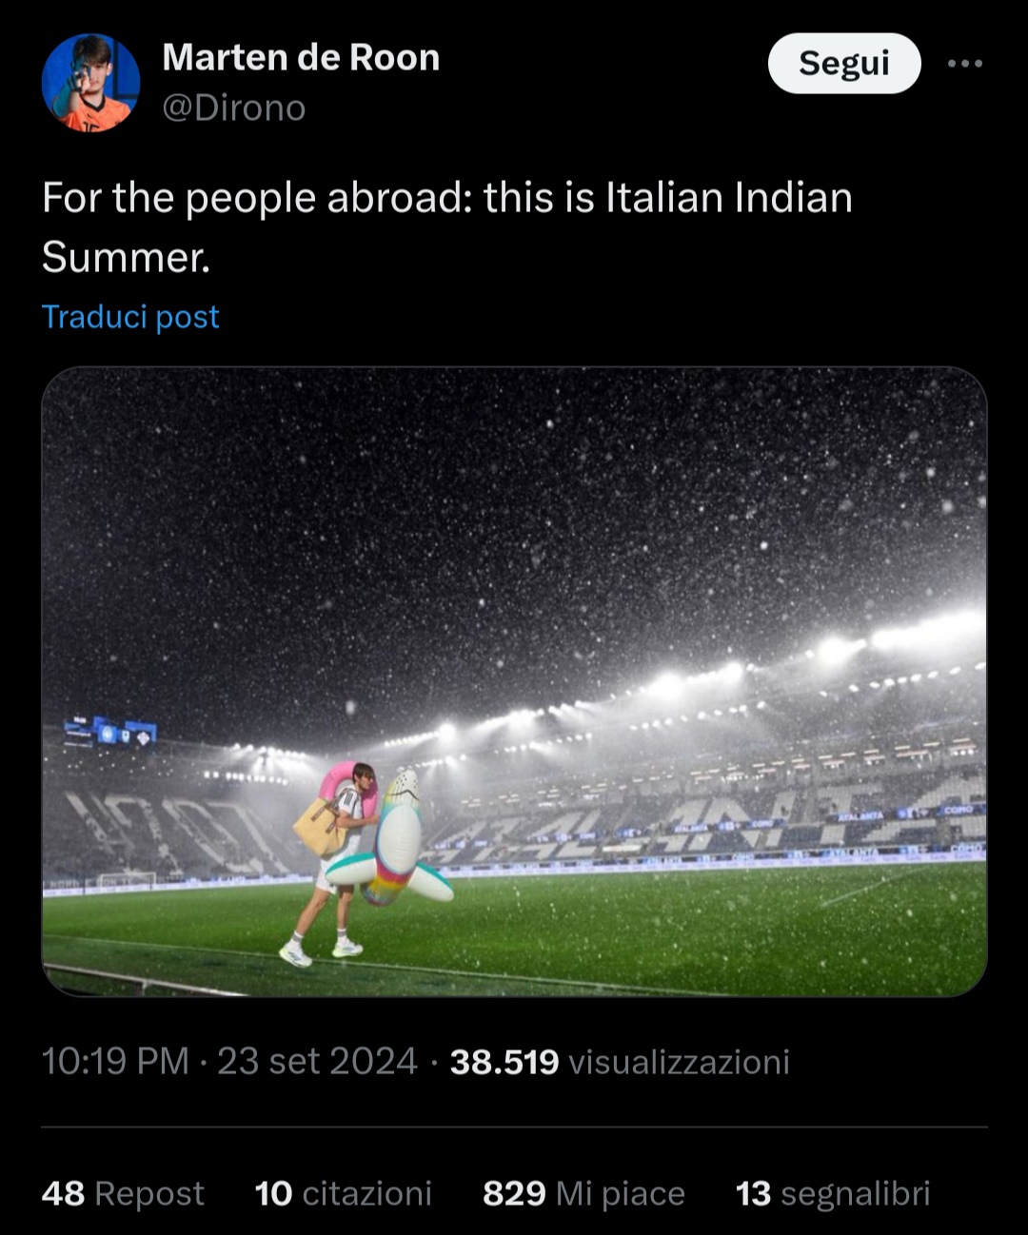Image resolution: width=1028 pixels, height=1235 pixels.
Task: Select the display name Marten de Roon
Action: 302,57
